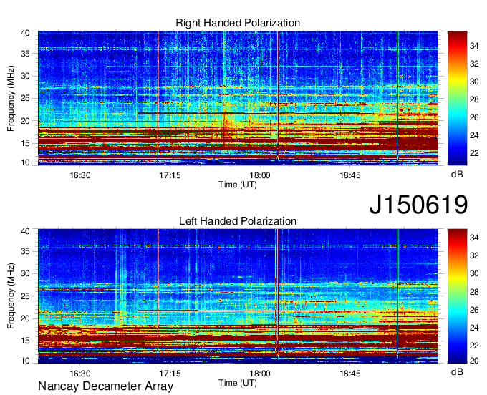487x395 pixels.
Task: Click the "Right Handed Polarization" plot title
Action: [238, 23]
